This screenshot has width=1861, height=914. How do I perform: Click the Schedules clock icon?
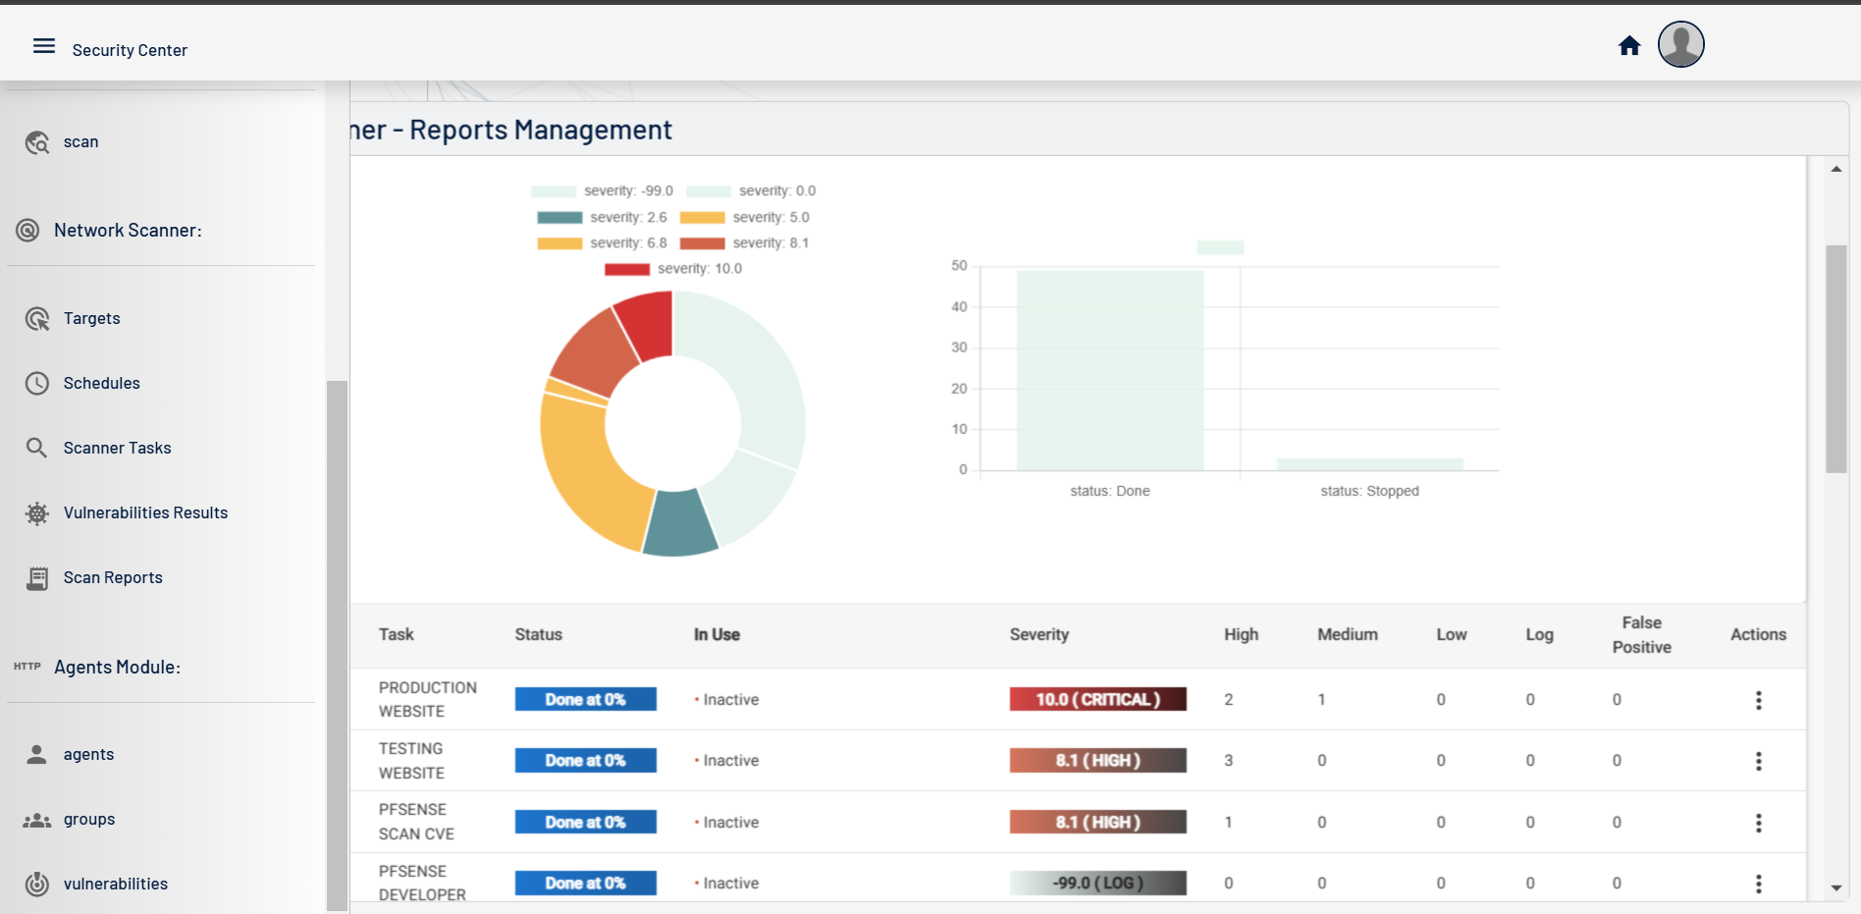point(37,384)
